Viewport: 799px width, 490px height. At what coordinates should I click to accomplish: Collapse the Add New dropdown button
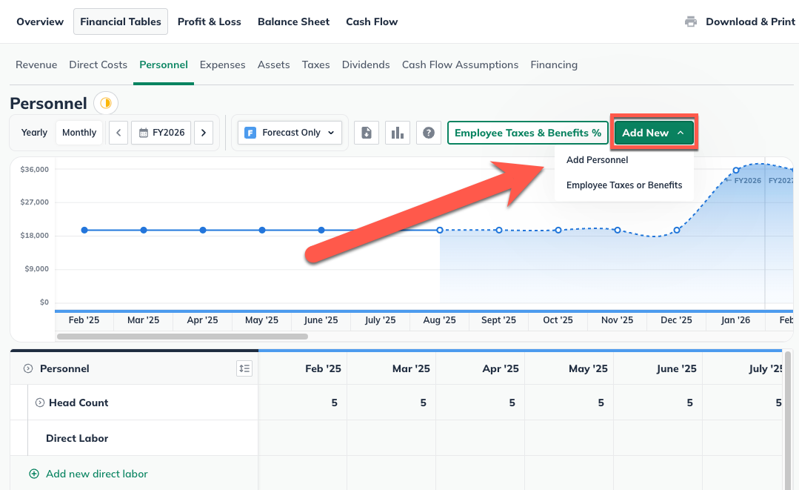(x=654, y=133)
